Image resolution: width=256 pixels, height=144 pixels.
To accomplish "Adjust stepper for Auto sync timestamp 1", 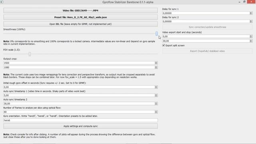I will coord(156,95).
